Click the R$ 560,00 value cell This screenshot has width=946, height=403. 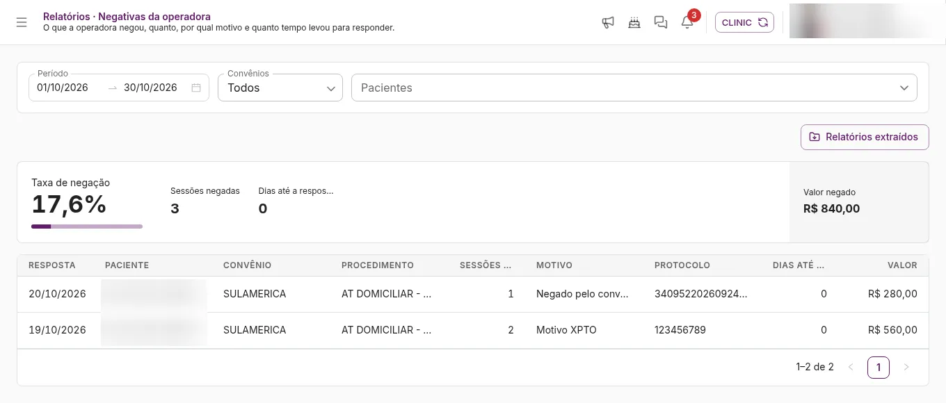[x=892, y=330]
